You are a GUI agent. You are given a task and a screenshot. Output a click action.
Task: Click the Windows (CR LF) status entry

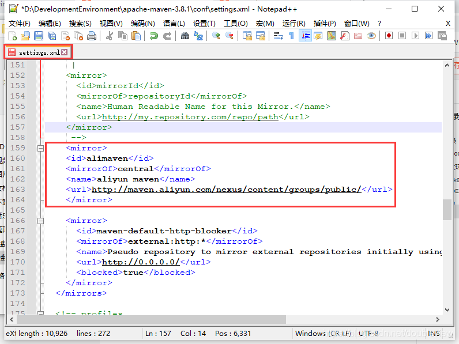(323, 334)
